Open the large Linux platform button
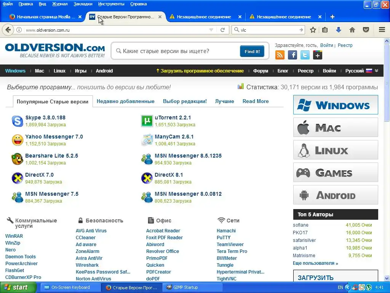This screenshot has height=293, width=390. 336,150
